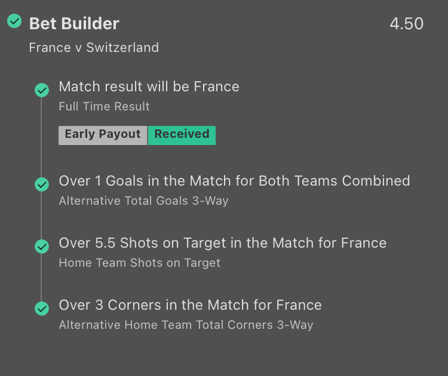
Task: Click the Early Payout badge
Action: (x=103, y=134)
